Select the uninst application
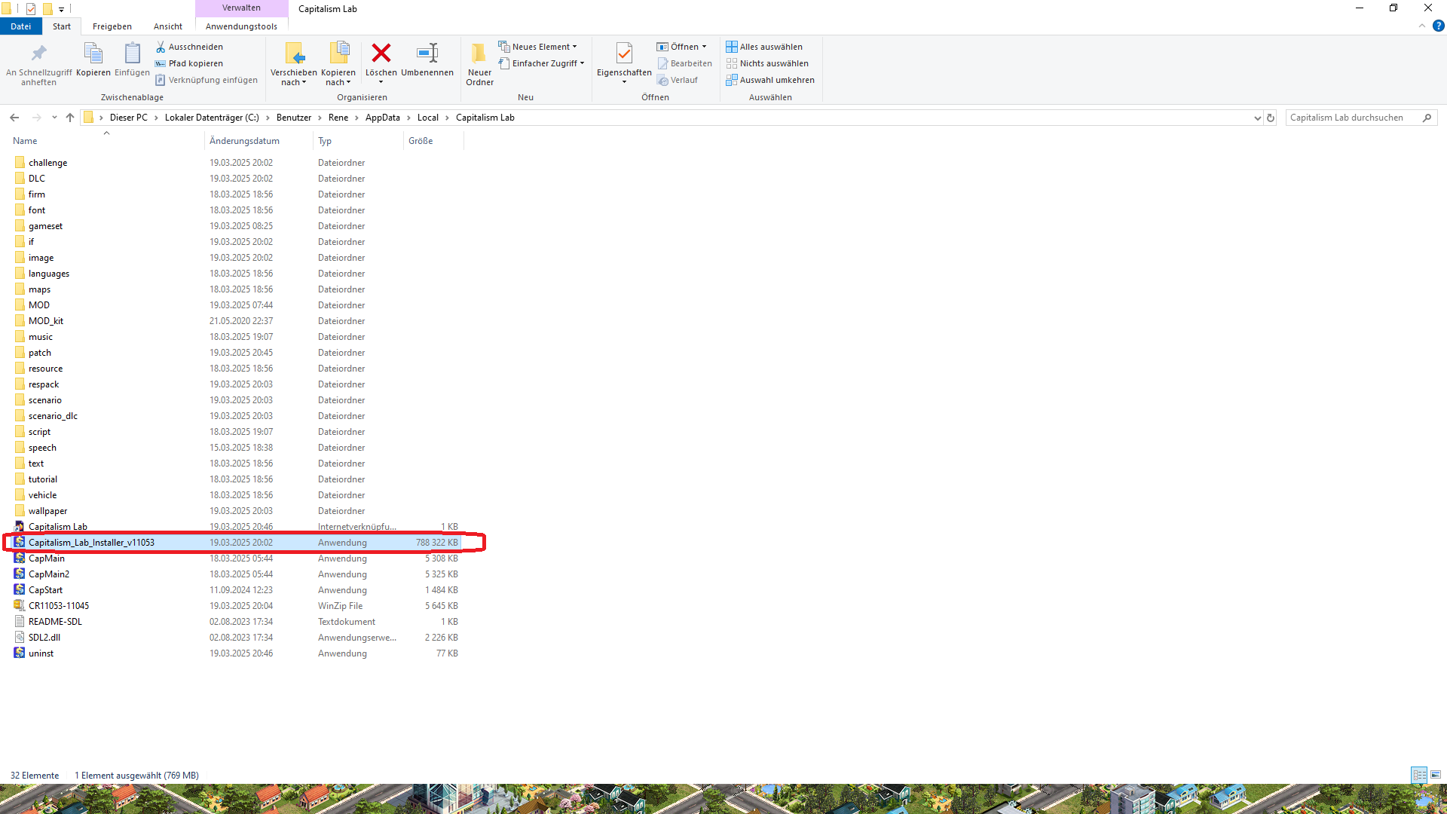 point(235,653)
